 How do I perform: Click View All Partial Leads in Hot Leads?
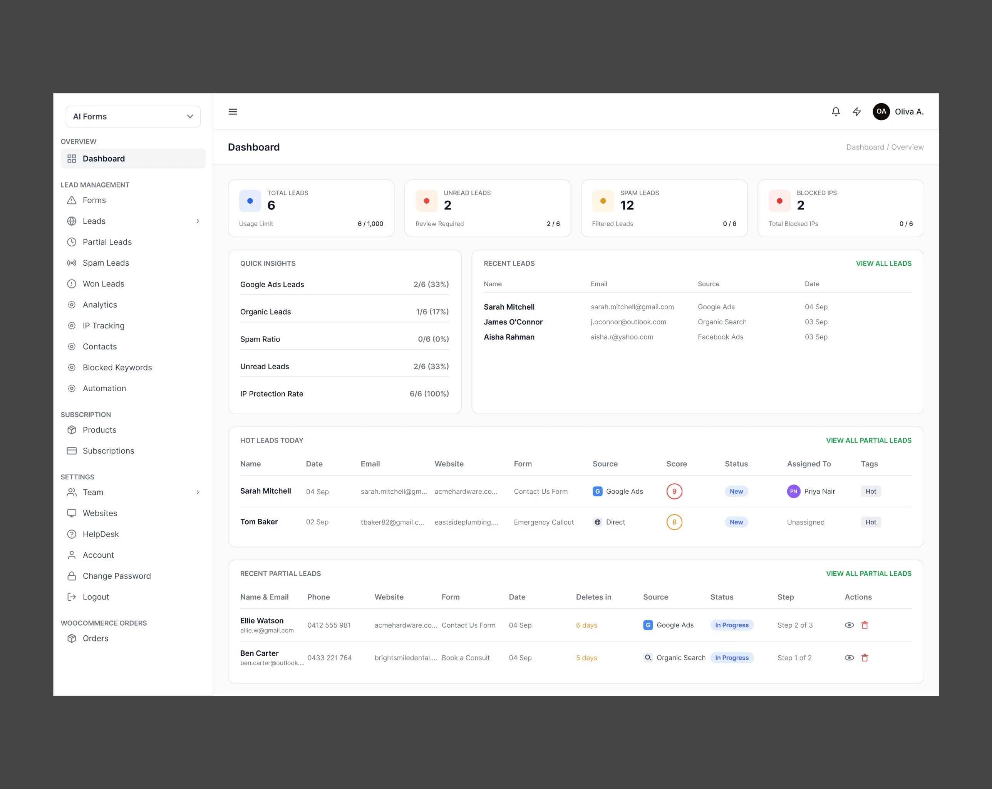click(x=869, y=440)
